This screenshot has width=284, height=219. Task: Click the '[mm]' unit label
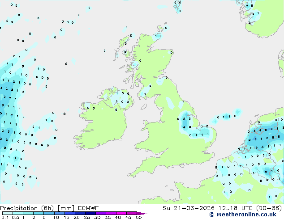pyautogui.click(x=66, y=208)
